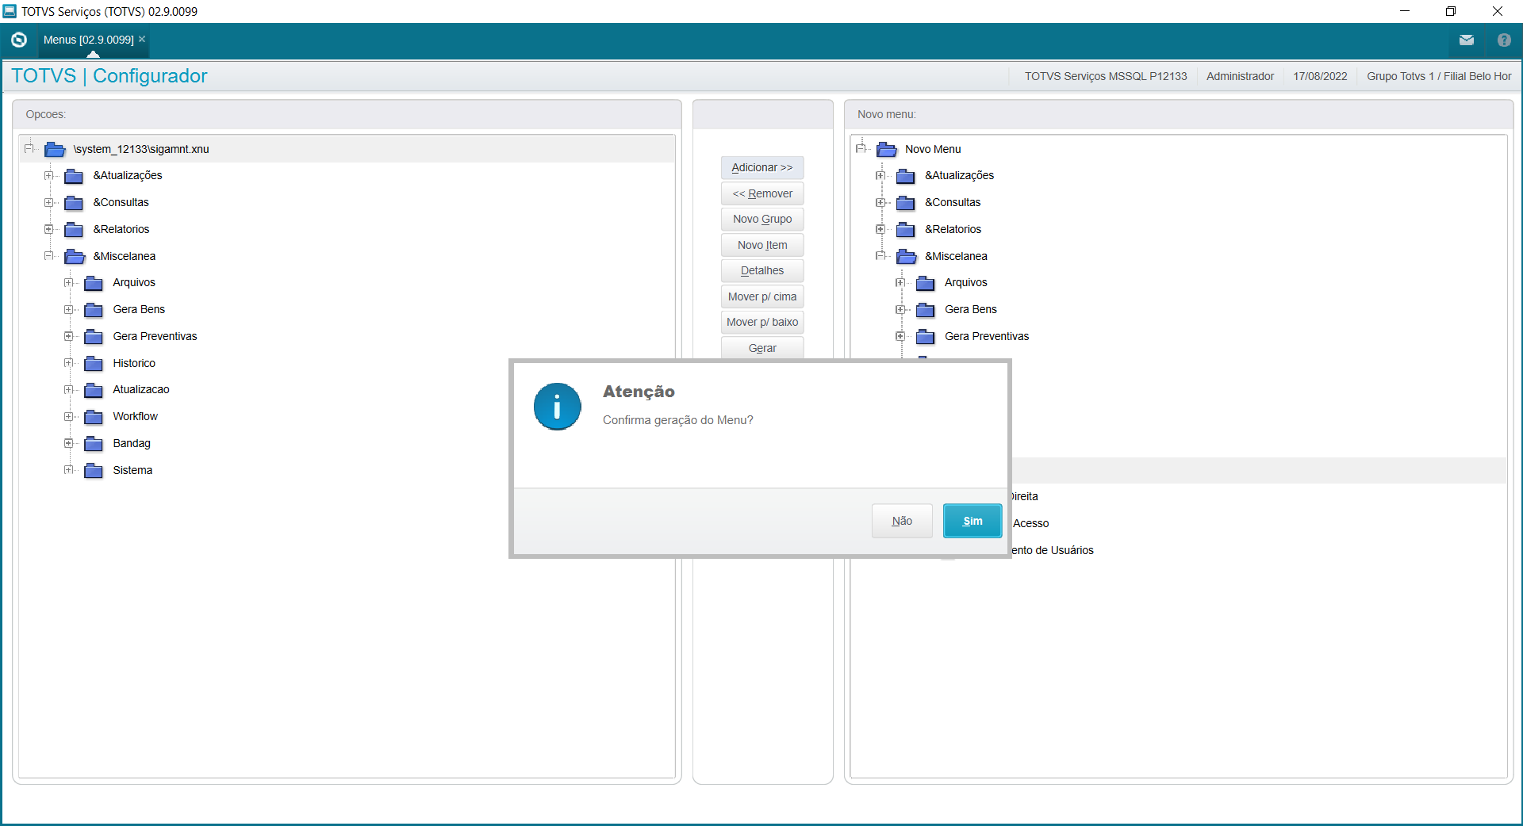Expand Atualizacao node in Opcoes tree

[x=69, y=389]
